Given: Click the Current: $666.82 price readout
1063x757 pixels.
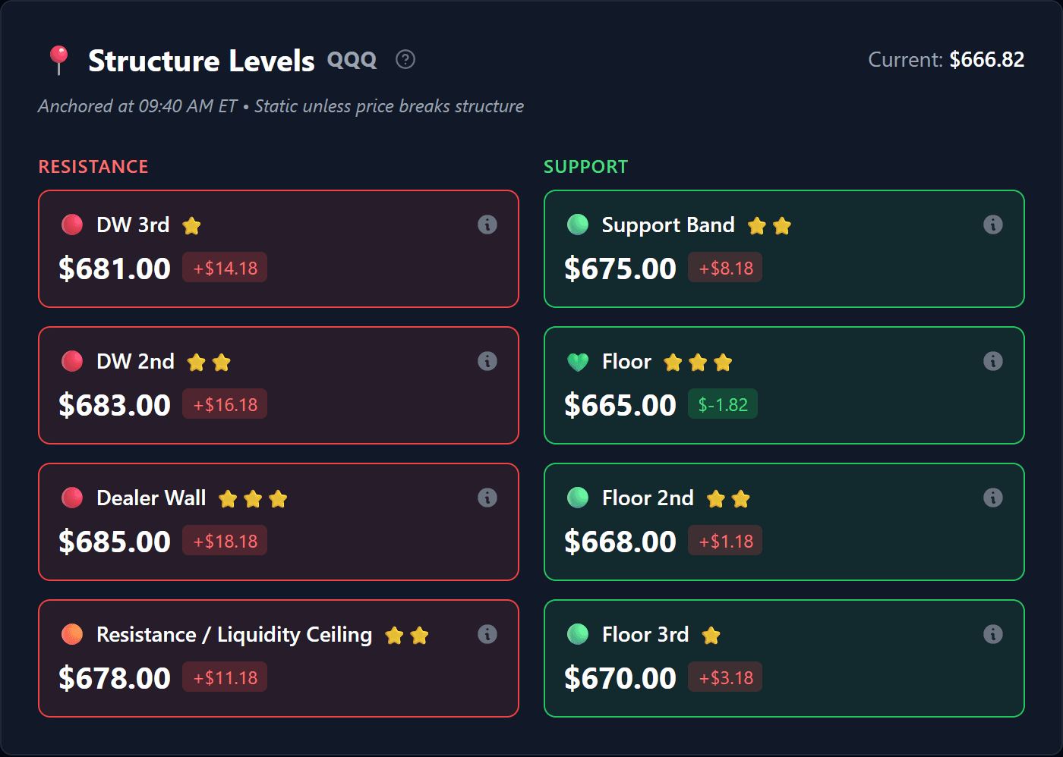Looking at the screenshot, I should click(946, 60).
